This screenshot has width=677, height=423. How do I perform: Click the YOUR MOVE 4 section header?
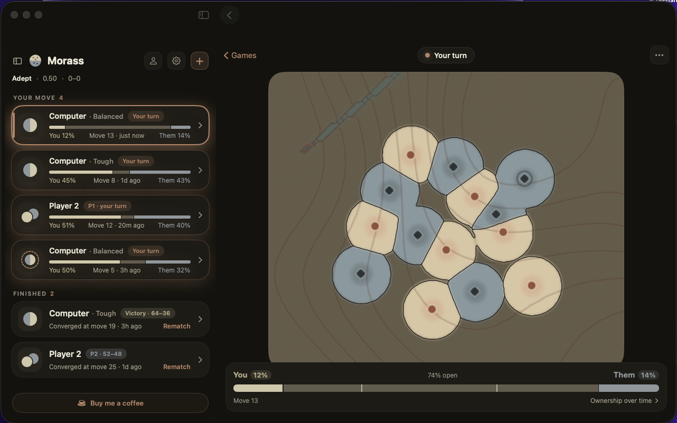pyautogui.click(x=38, y=98)
